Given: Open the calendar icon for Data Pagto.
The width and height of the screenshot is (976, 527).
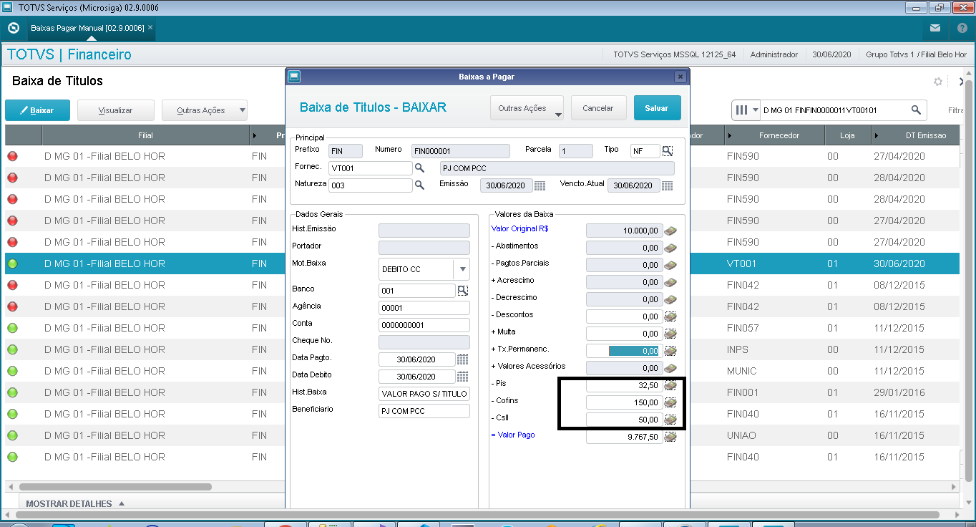Looking at the screenshot, I should coord(462,359).
